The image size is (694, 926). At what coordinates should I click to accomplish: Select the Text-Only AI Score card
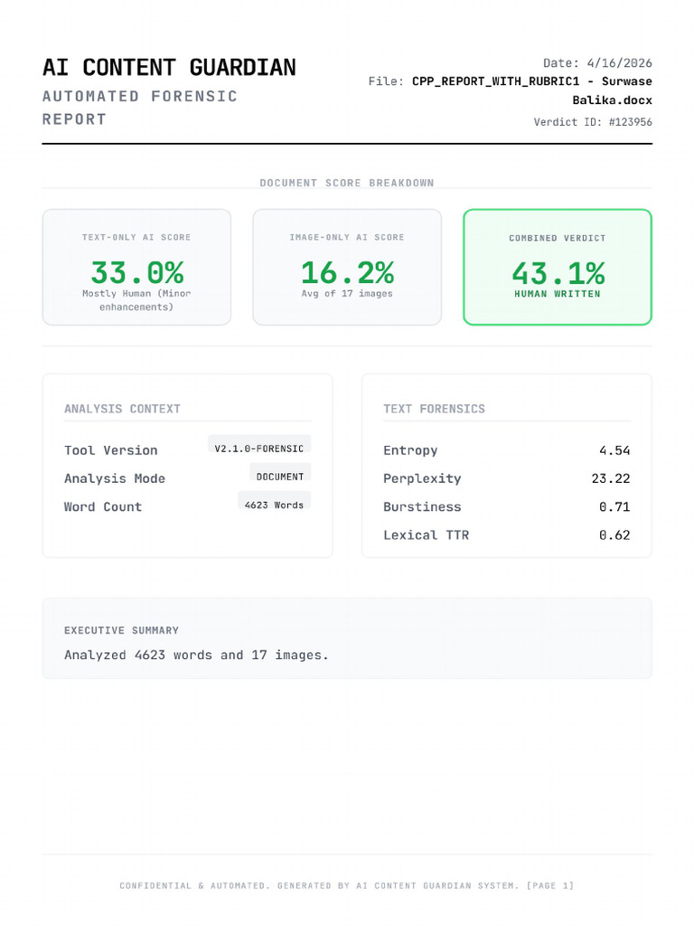(x=137, y=267)
